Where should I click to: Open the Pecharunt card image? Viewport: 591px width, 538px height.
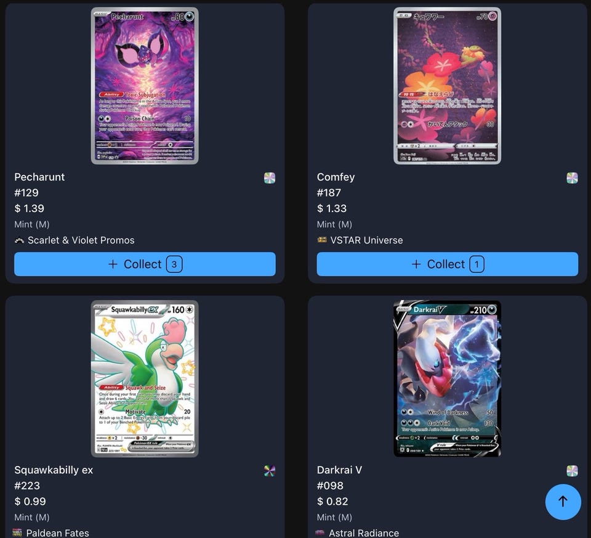145,86
